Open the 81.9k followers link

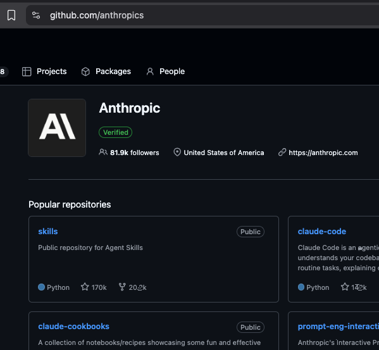[x=135, y=153]
